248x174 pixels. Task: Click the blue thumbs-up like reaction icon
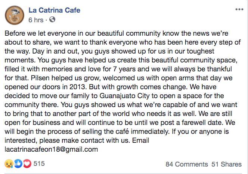(18, 164)
